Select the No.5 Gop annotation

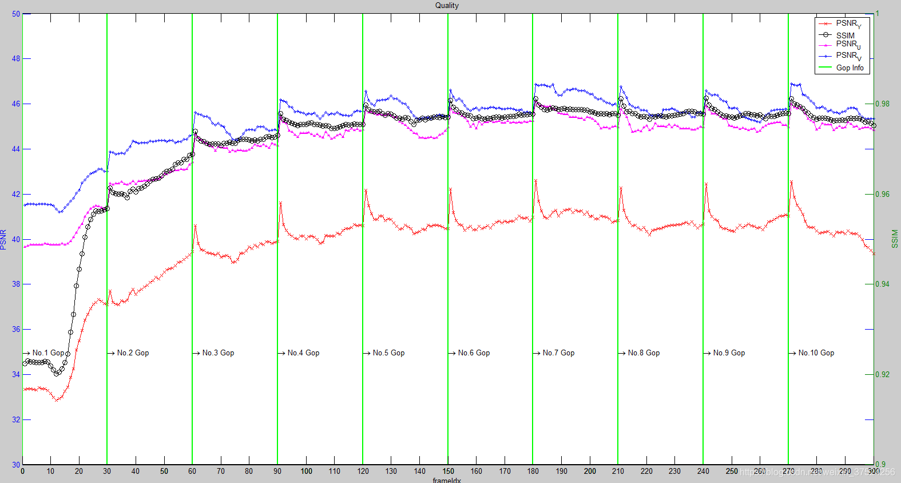(384, 353)
